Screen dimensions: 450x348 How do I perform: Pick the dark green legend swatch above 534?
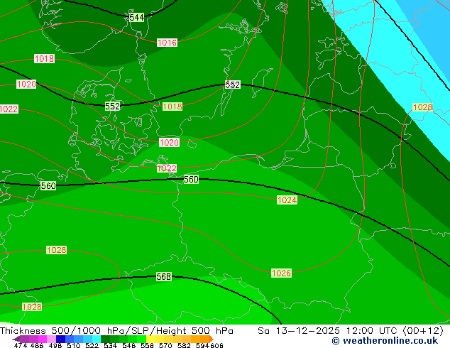105,339
